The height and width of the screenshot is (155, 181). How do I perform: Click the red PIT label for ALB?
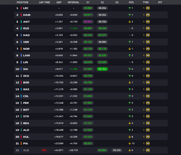point(44,150)
